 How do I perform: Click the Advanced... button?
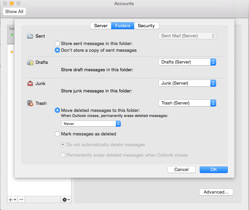click(216, 192)
